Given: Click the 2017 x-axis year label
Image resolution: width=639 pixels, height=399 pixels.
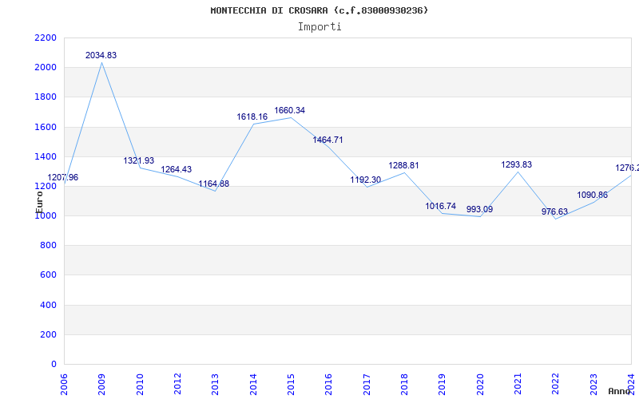Looking at the screenshot, I should click(367, 384).
